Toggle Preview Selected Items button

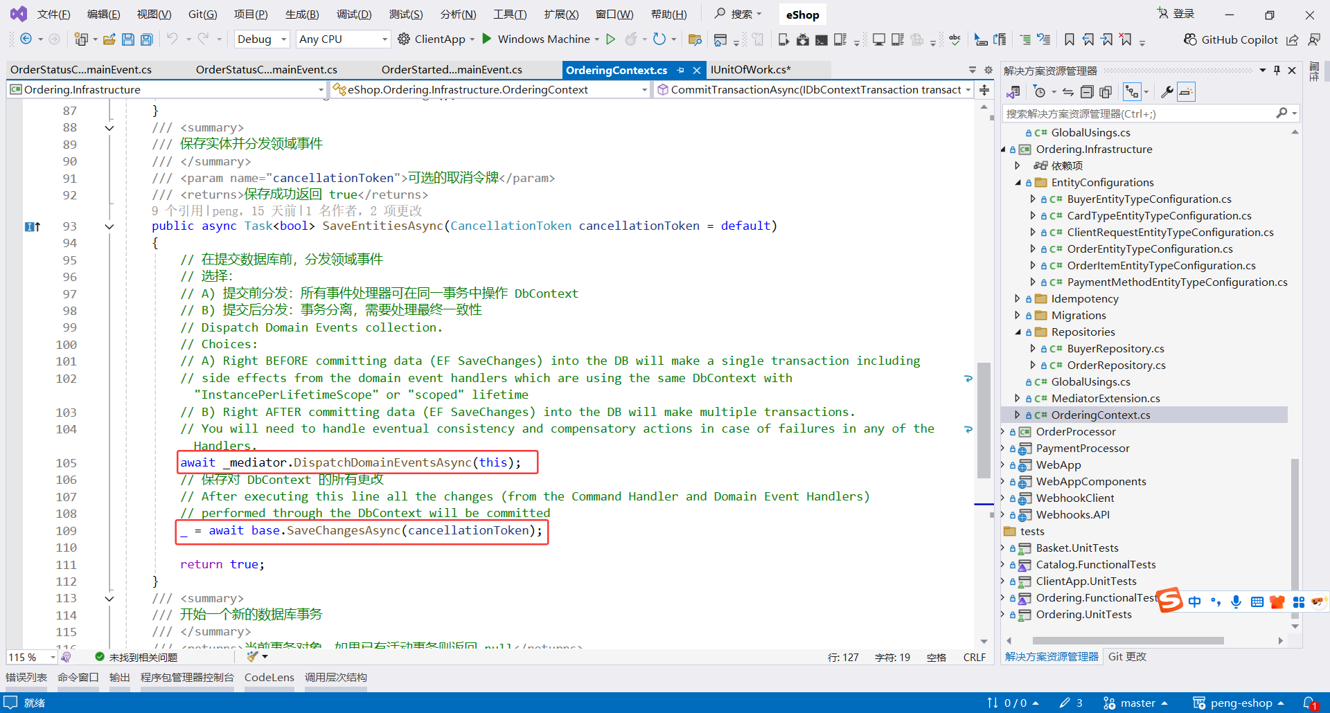1186,92
